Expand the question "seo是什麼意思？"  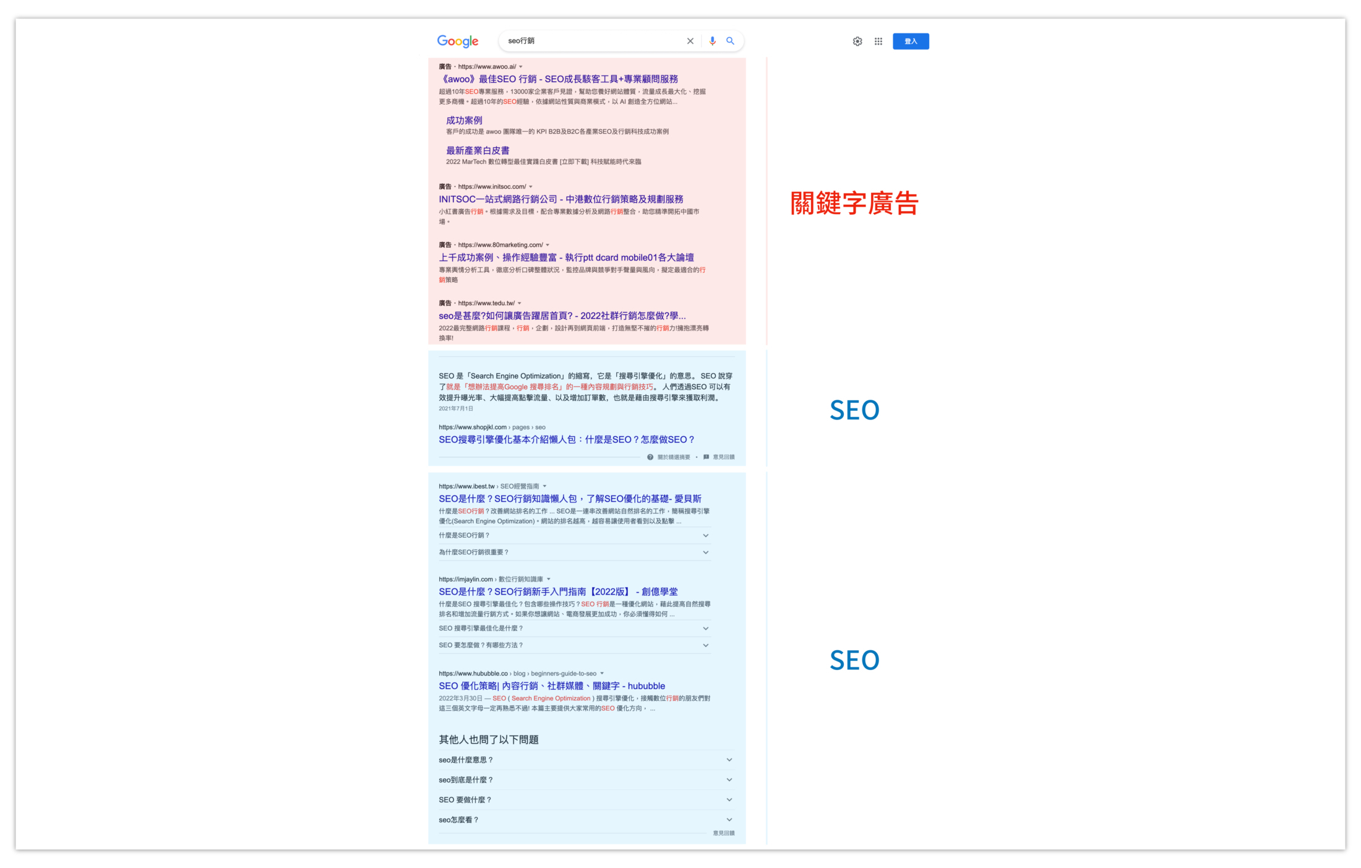click(729, 760)
